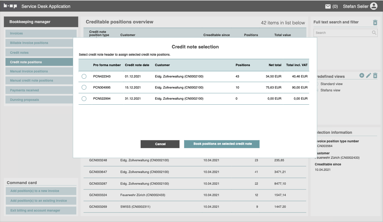
Task: Click Book positions on selected credit note
Action: pyautogui.click(x=222, y=144)
